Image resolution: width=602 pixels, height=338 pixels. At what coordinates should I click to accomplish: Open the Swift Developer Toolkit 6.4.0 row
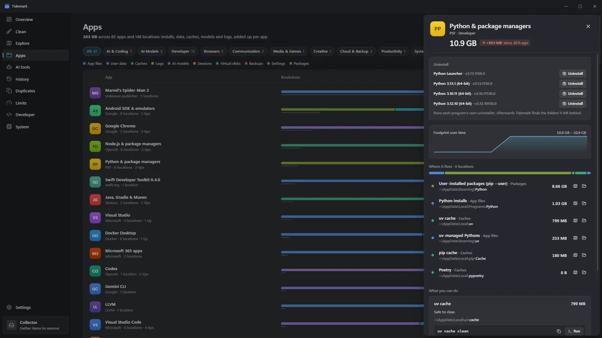pos(254,182)
